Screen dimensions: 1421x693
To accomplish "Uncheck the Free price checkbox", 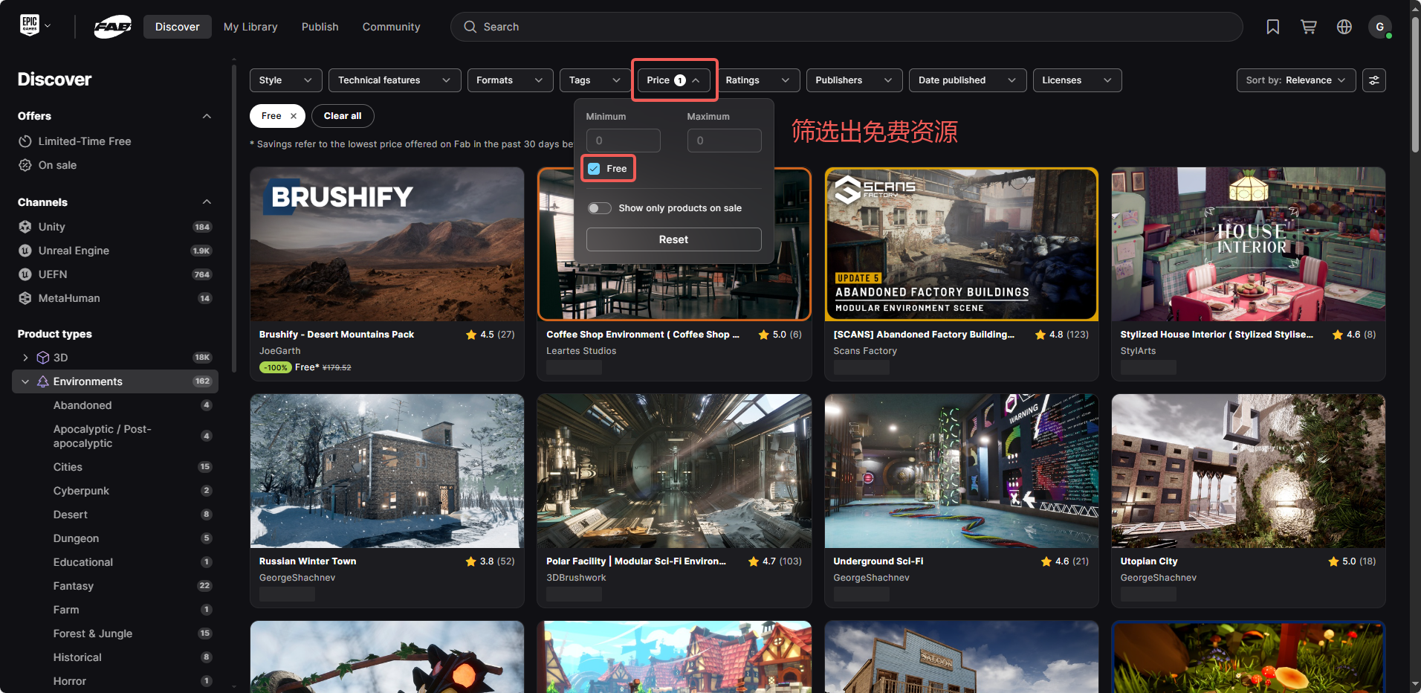I will point(594,169).
